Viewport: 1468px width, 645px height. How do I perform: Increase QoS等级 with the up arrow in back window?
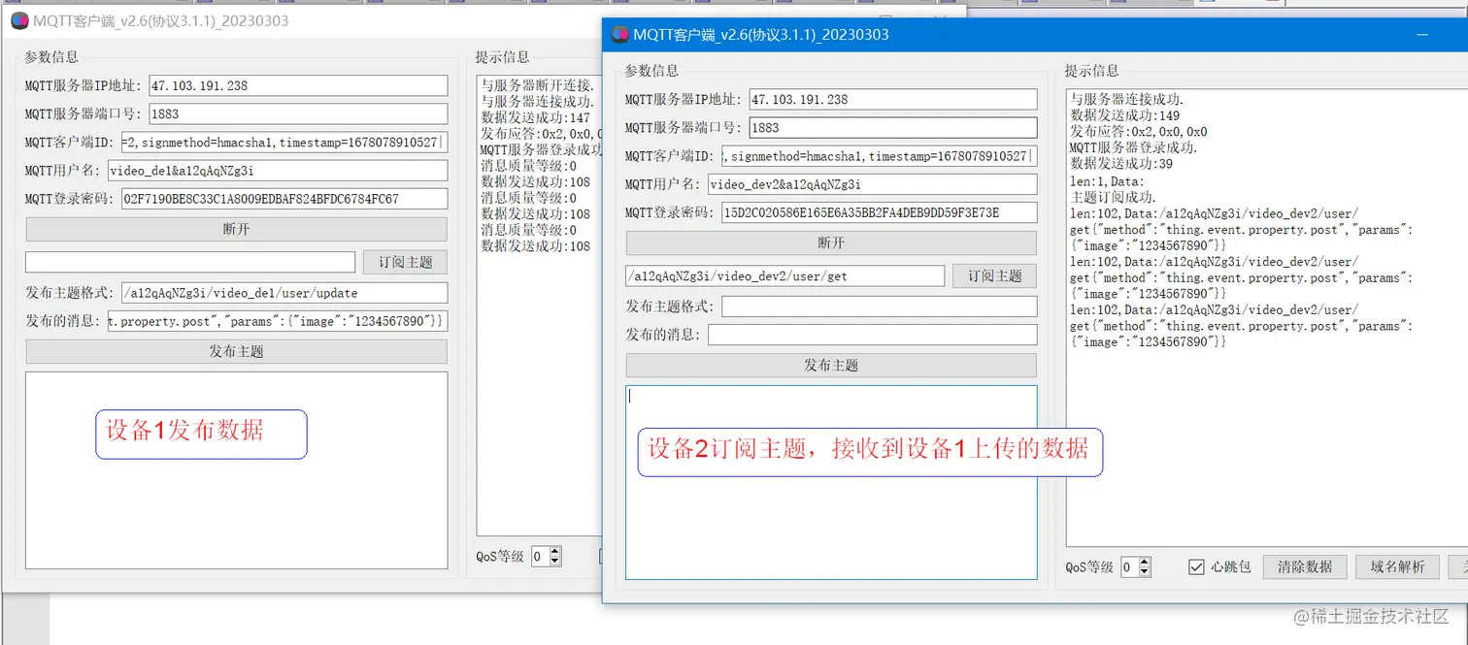pos(554,551)
